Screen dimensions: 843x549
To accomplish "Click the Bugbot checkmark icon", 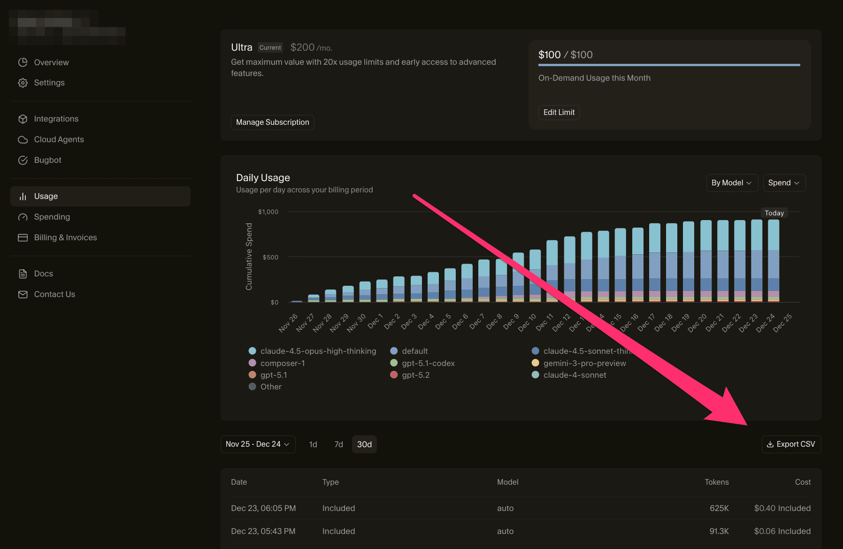I will tap(23, 160).
